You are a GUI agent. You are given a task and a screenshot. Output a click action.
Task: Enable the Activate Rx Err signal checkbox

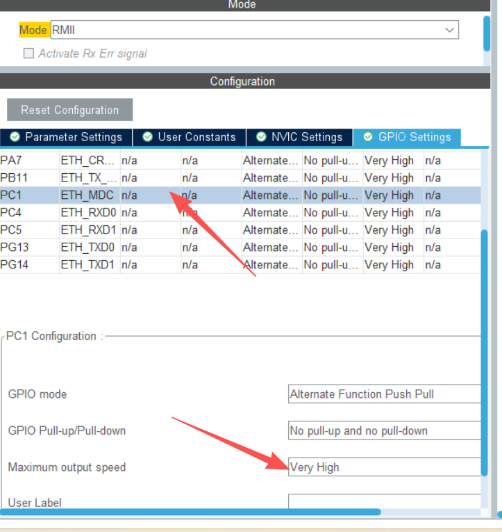[x=28, y=54]
